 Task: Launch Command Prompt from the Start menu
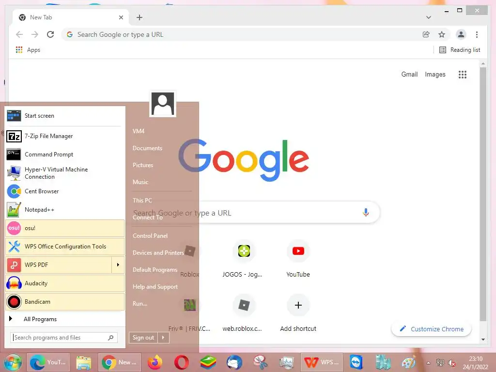click(65, 155)
